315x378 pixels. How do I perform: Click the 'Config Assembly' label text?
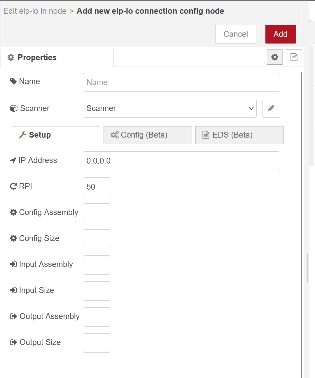(x=49, y=212)
